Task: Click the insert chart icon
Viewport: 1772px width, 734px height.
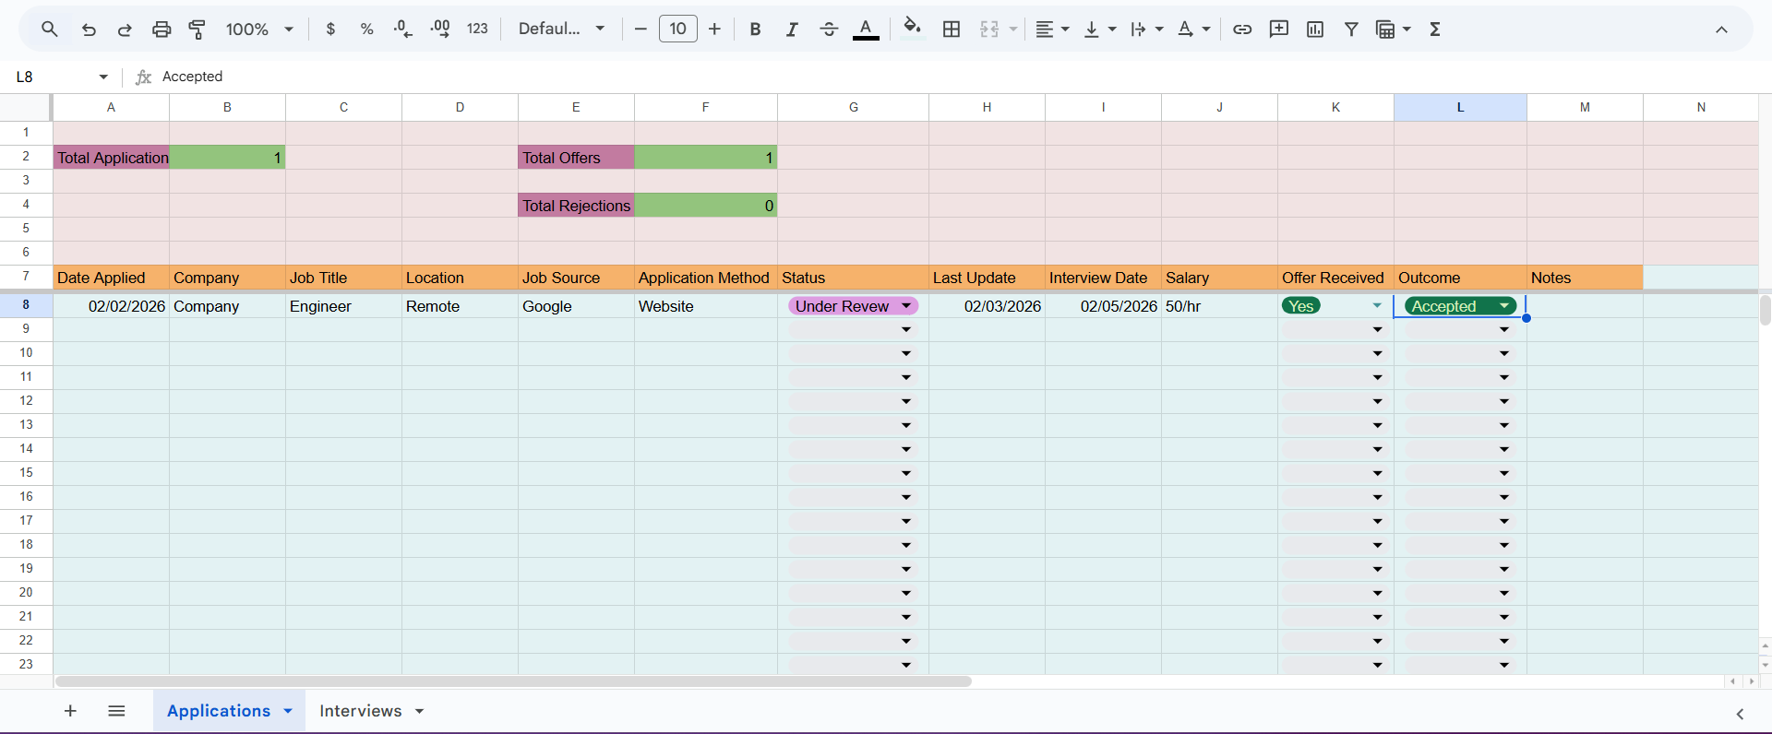Action: (x=1315, y=30)
